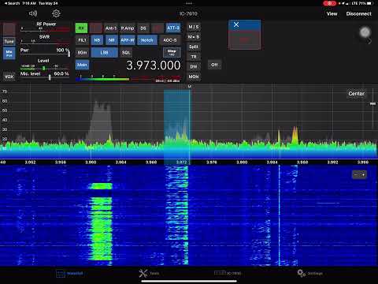
Task: Click the red screen recording indicator
Action: (330, 3)
